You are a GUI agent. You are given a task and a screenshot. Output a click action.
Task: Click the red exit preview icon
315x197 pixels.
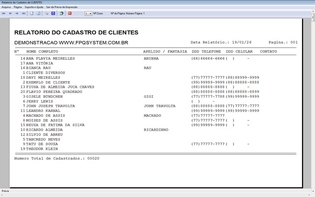tap(70, 13)
